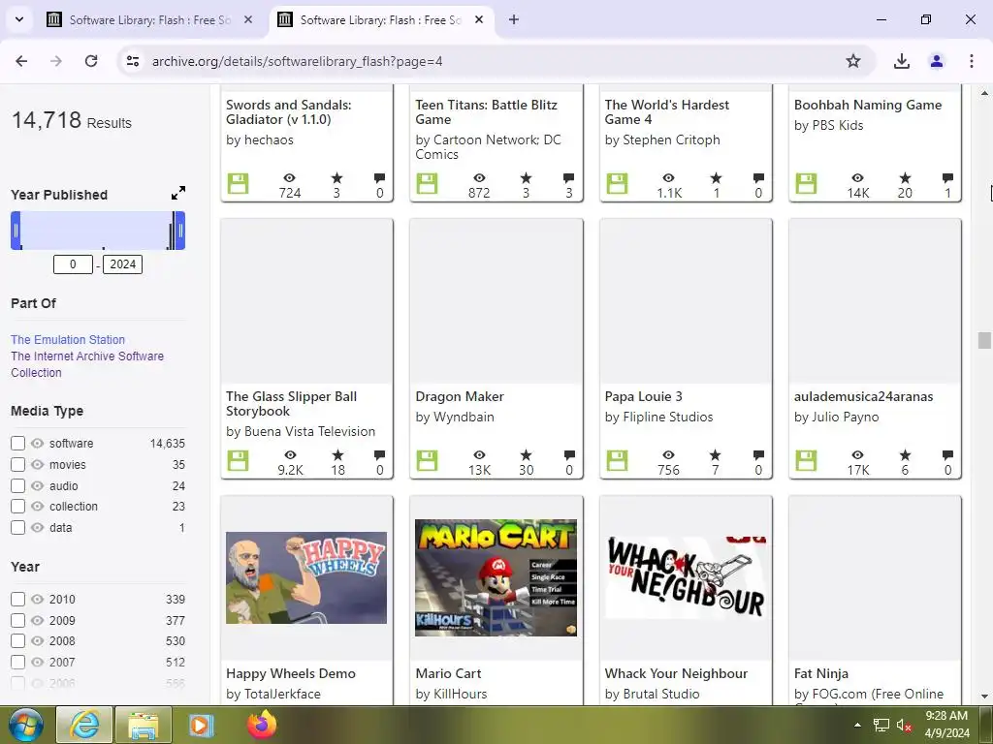
Task: Click the views eye icon on Papa Louie 3
Action: [668, 455]
